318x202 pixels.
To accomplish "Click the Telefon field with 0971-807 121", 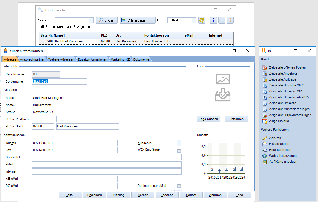I will pyautogui.click(x=75, y=143).
